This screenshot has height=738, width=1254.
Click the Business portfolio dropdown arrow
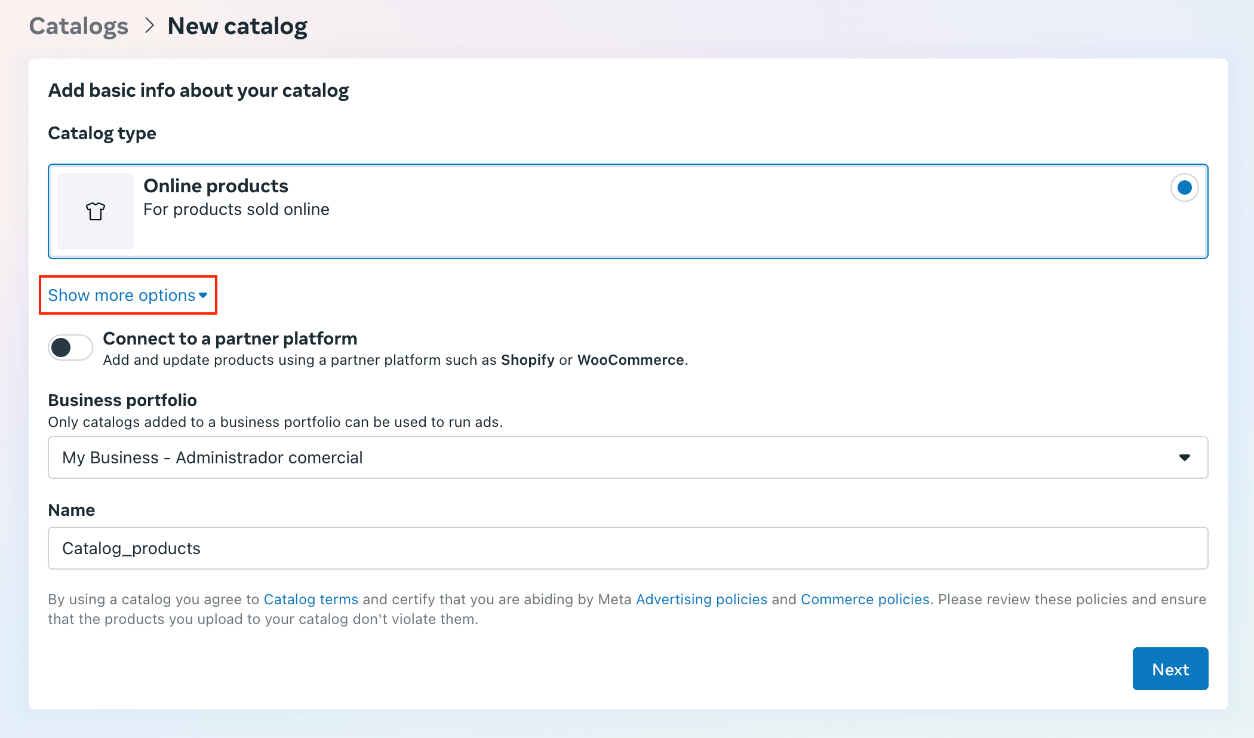[1184, 457]
